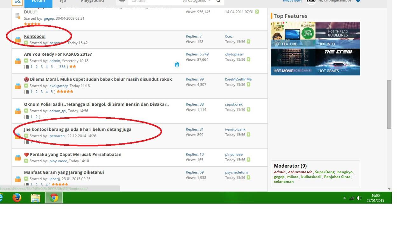Open moderator azhuramasda's profile
This screenshot has height=229, width=407.
click(300, 172)
